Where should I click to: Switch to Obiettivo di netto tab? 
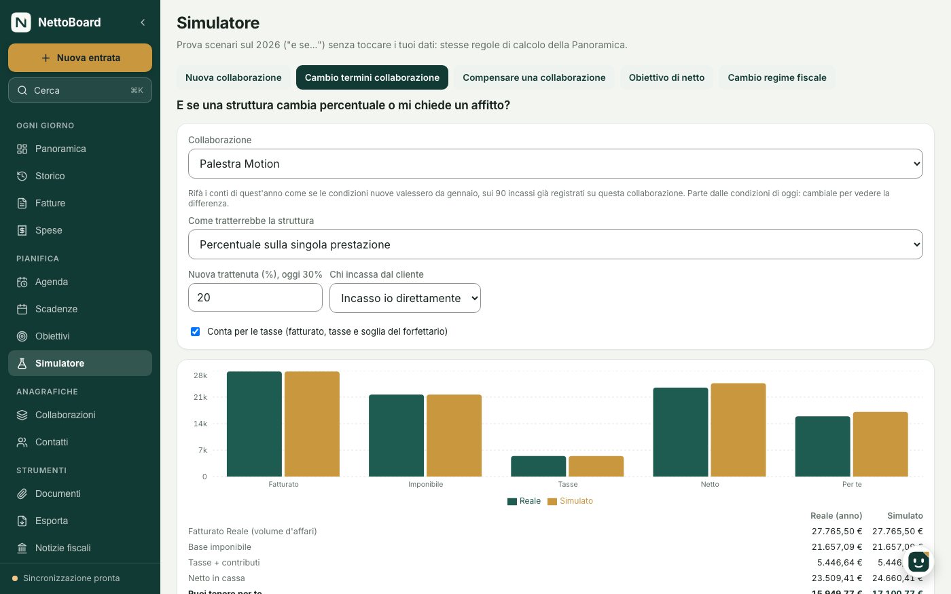pyautogui.click(x=666, y=77)
